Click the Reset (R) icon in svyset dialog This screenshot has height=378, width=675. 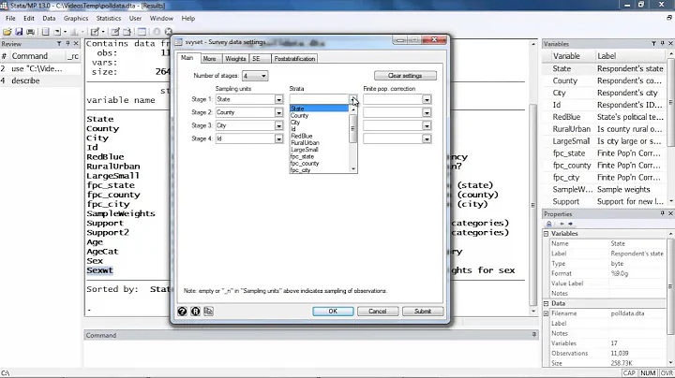point(195,311)
